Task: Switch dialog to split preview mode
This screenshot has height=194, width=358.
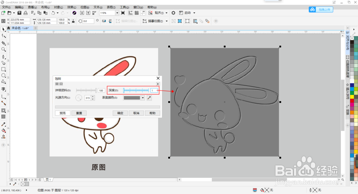Action: (x=57, y=84)
